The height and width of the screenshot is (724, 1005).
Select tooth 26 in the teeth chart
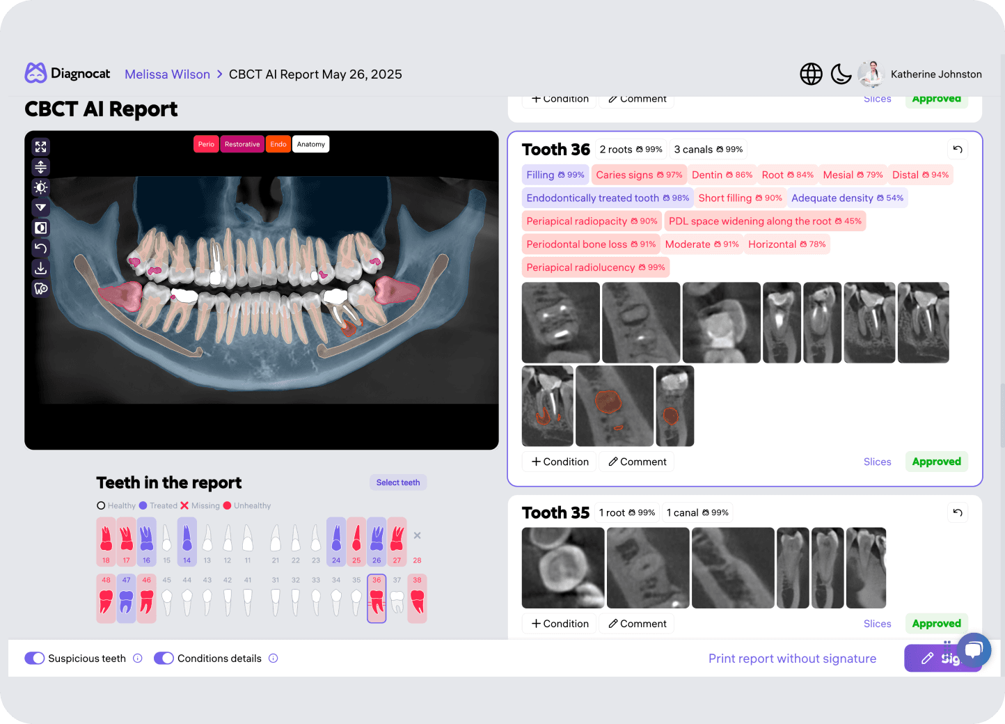click(x=377, y=542)
